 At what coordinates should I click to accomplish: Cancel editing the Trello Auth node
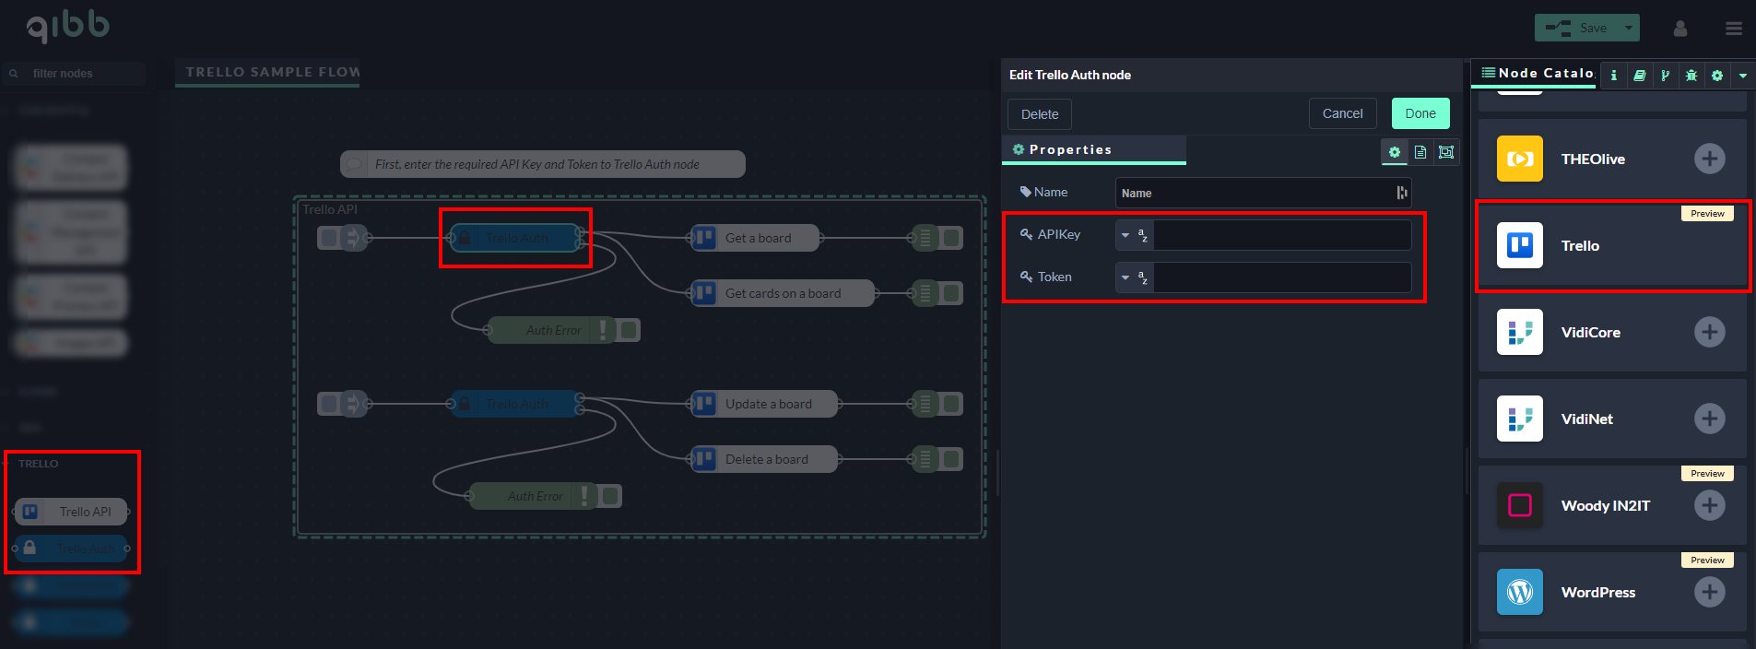pyautogui.click(x=1342, y=113)
